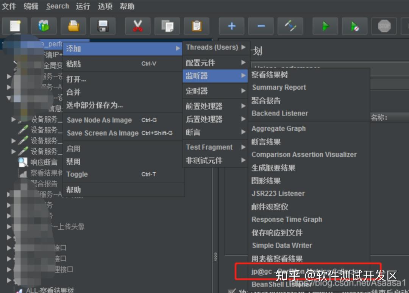
Task: Click the Copy toolbar icon
Action: (x=167, y=26)
